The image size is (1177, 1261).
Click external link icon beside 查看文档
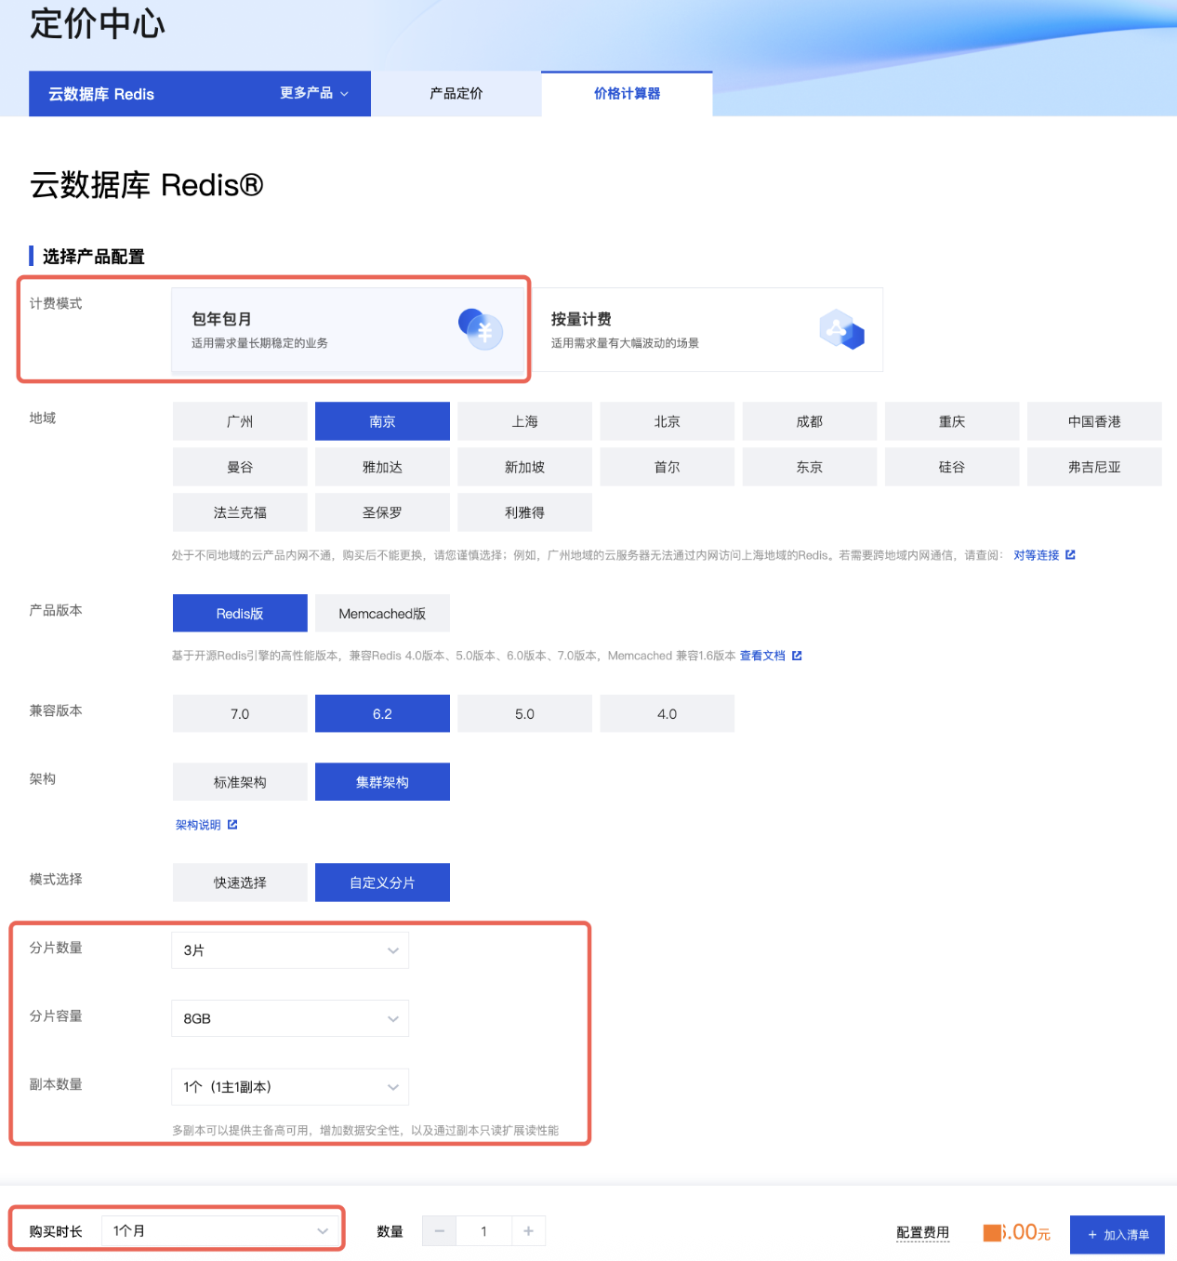[x=797, y=656]
